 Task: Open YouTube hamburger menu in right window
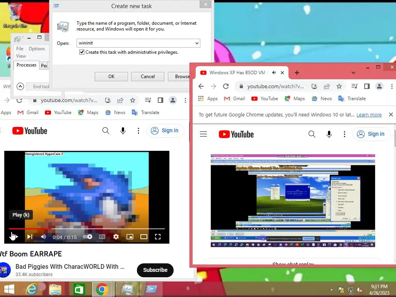click(x=203, y=134)
